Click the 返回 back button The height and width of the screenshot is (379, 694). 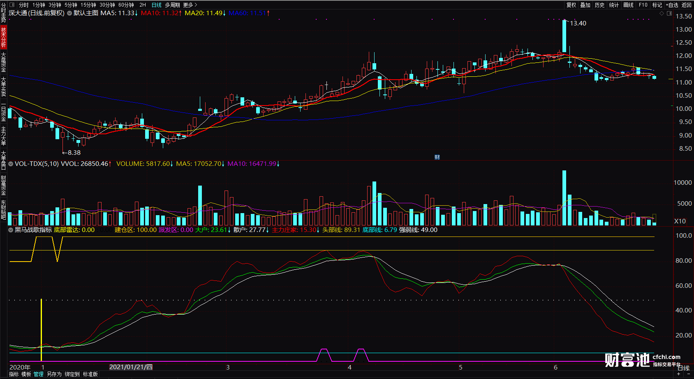point(687,5)
